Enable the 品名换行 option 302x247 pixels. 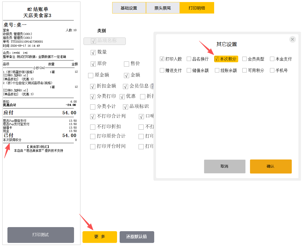[189, 59]
